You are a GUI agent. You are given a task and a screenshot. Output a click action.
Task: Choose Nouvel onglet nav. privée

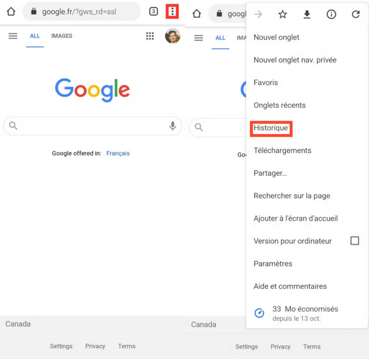tap(295, 60)
